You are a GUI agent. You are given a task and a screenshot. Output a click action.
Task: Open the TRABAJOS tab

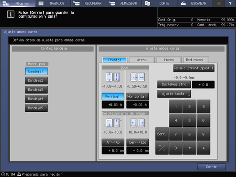click(x=53, y=3)
